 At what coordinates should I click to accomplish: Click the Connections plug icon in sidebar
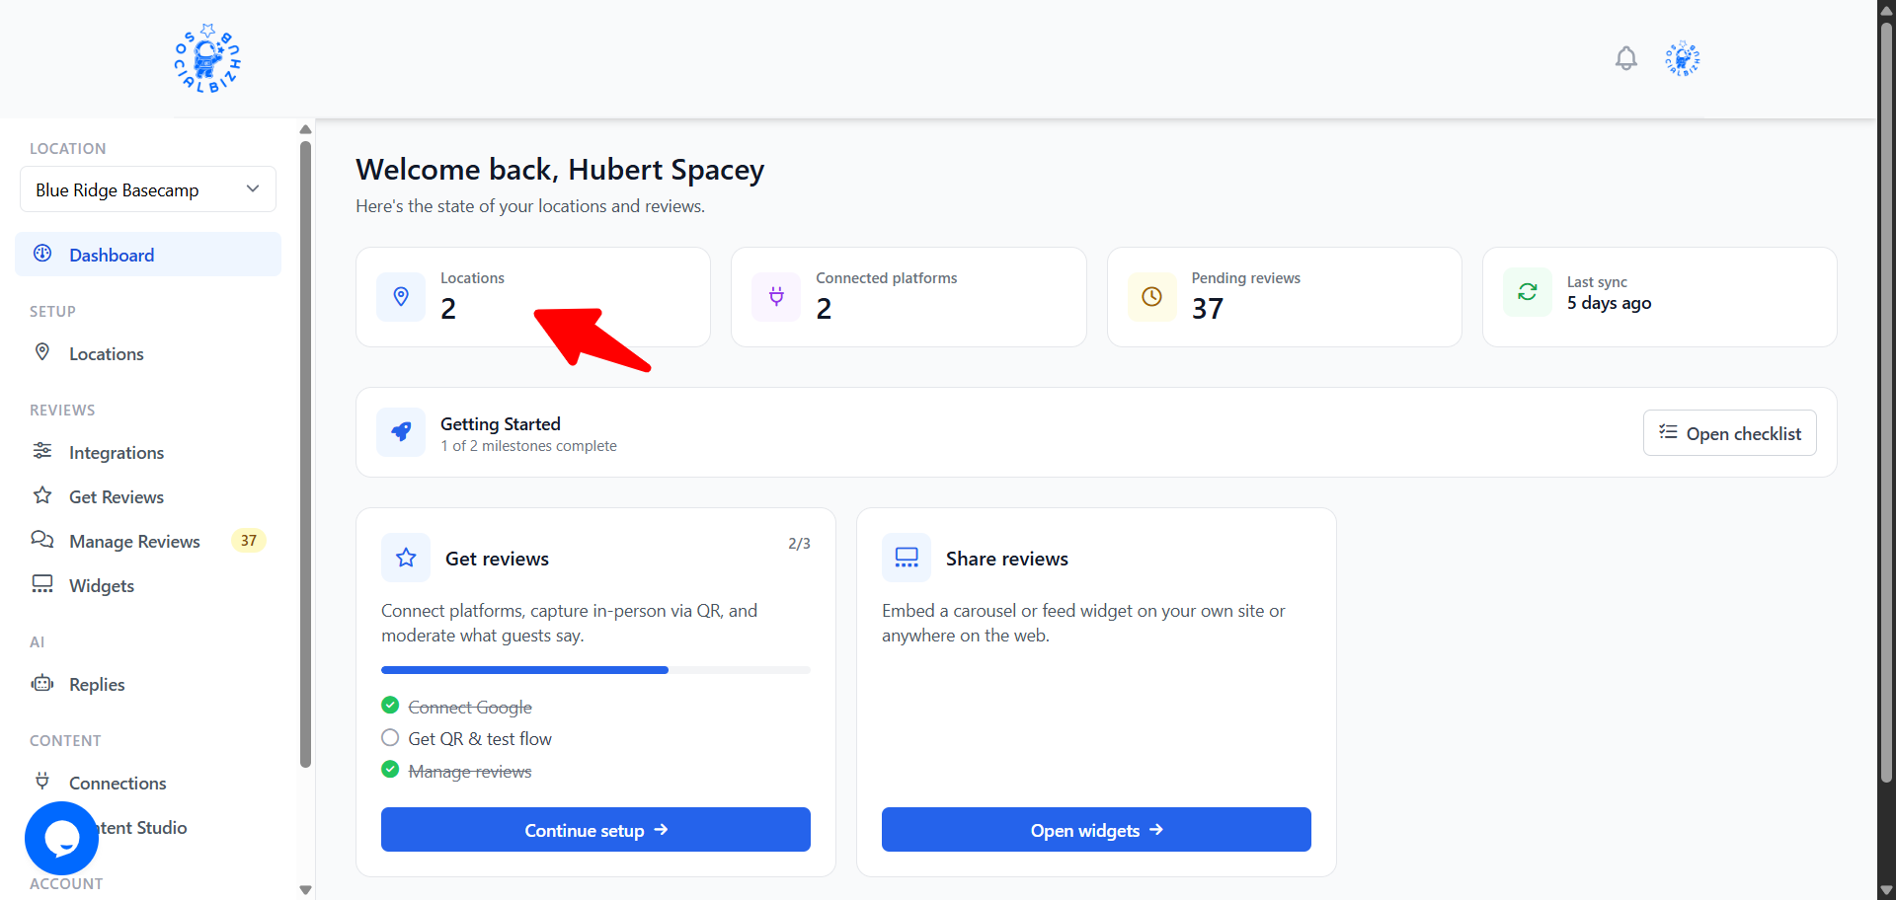[42, 782]
